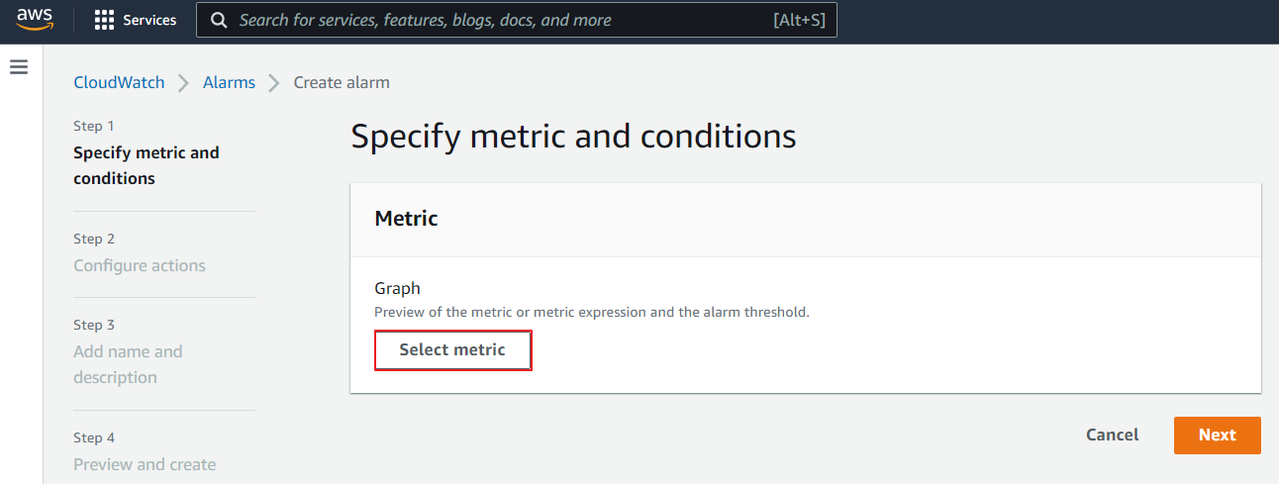This screenshot has height=484, width=1279.
Task: Go to CloudWatch breadcrumb link
Action: (119, 83)
